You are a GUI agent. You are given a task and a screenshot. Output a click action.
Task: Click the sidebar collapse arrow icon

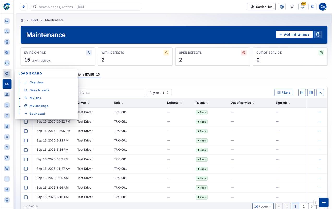point(23,7)
